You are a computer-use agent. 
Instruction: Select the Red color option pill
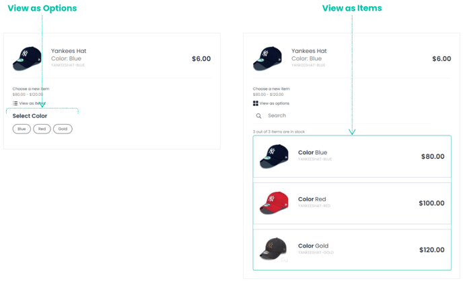pyautogui.click(x=42, y=129)
